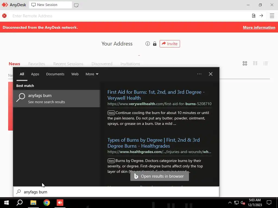The height and width of the screenshot is (208, 278).
Task: Open Google Chrome from taskbar
Action: 47,203
